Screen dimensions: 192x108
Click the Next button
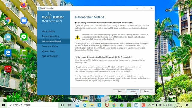click(133, 91)
